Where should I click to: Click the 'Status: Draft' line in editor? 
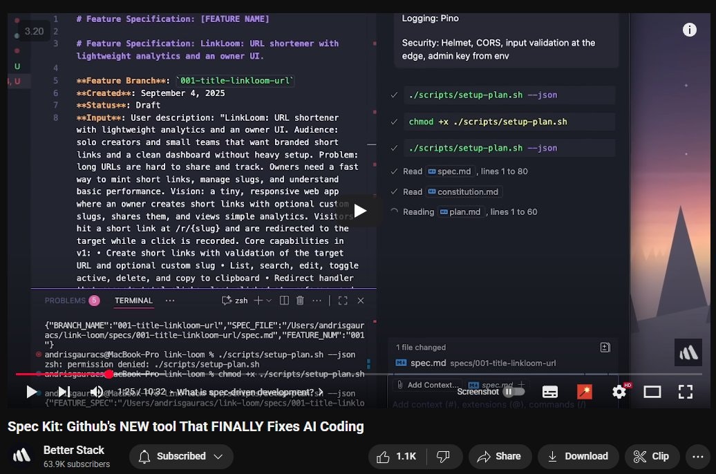pyautogui.click(x=118, y=105)
